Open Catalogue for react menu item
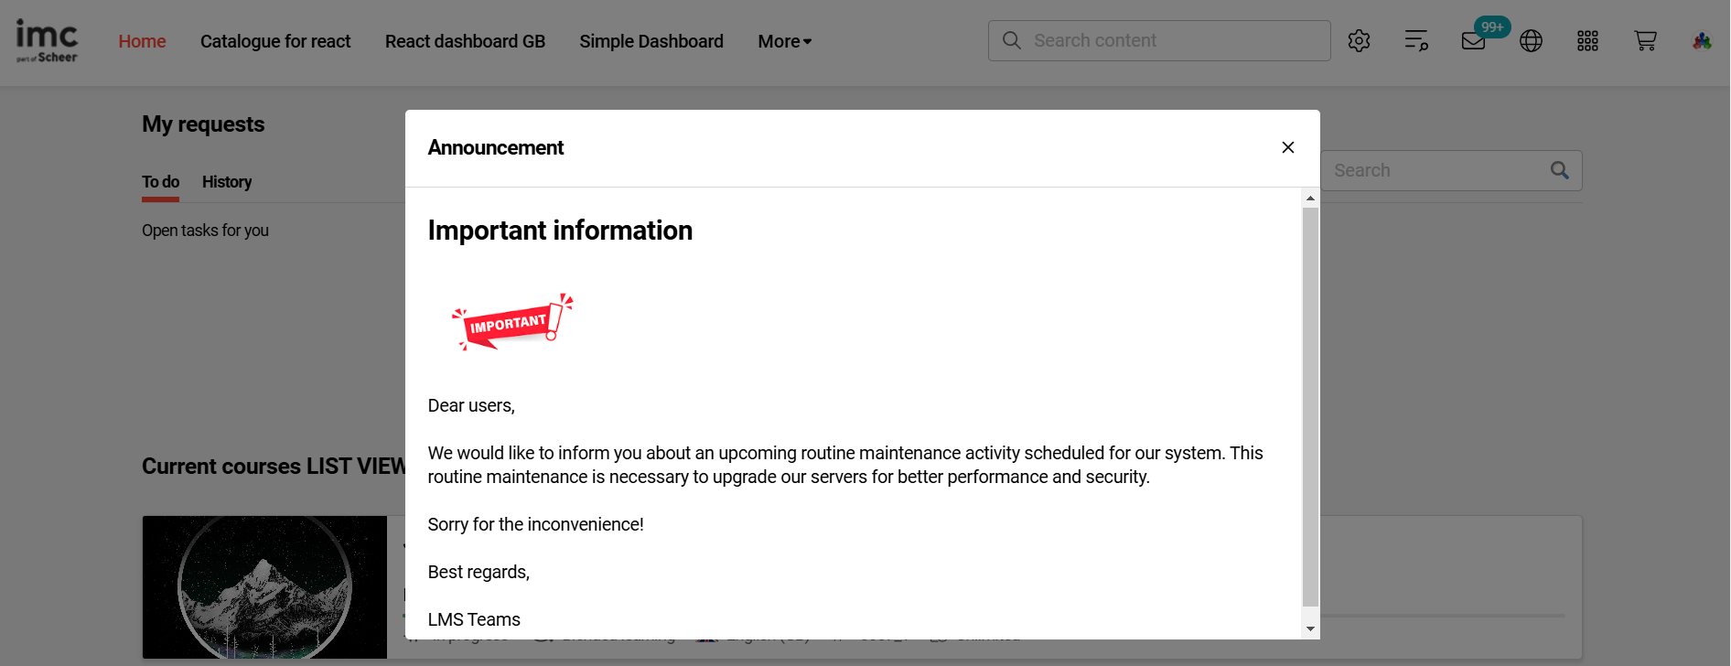Screen dimensions: 1731x666 coord(275,41)
